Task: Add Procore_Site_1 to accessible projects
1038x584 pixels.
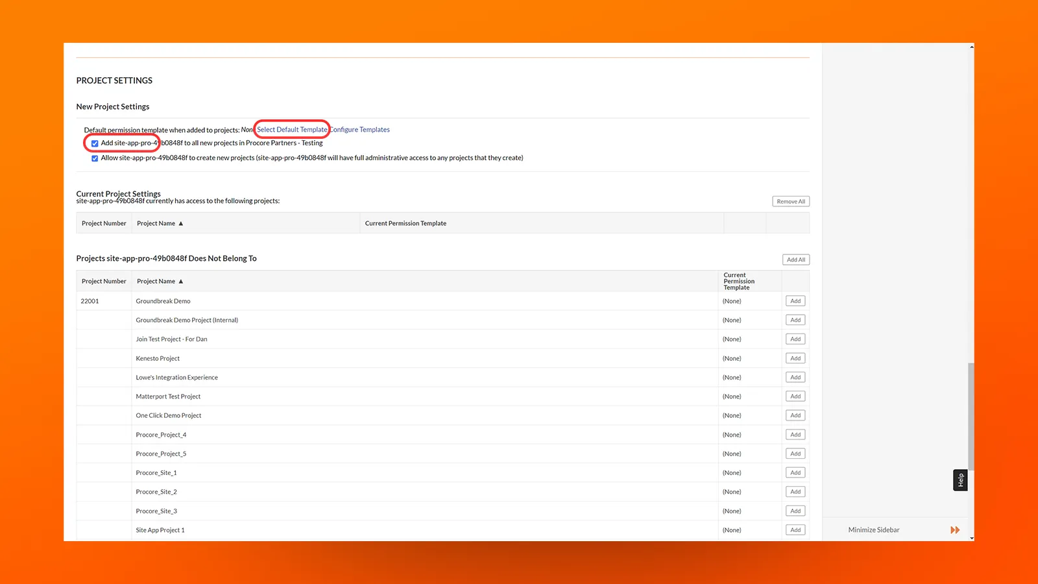Action: pyautogui.click(x=795, y=472)
